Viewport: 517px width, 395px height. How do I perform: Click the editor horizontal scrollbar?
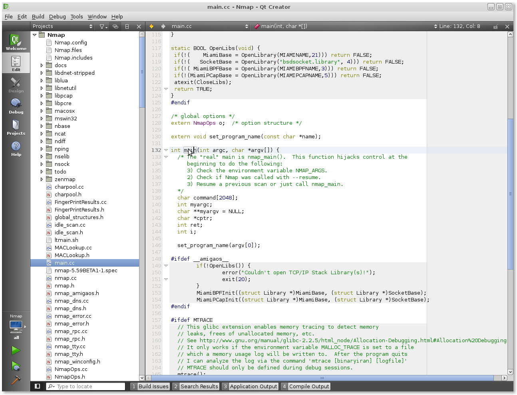click(323, 378)
